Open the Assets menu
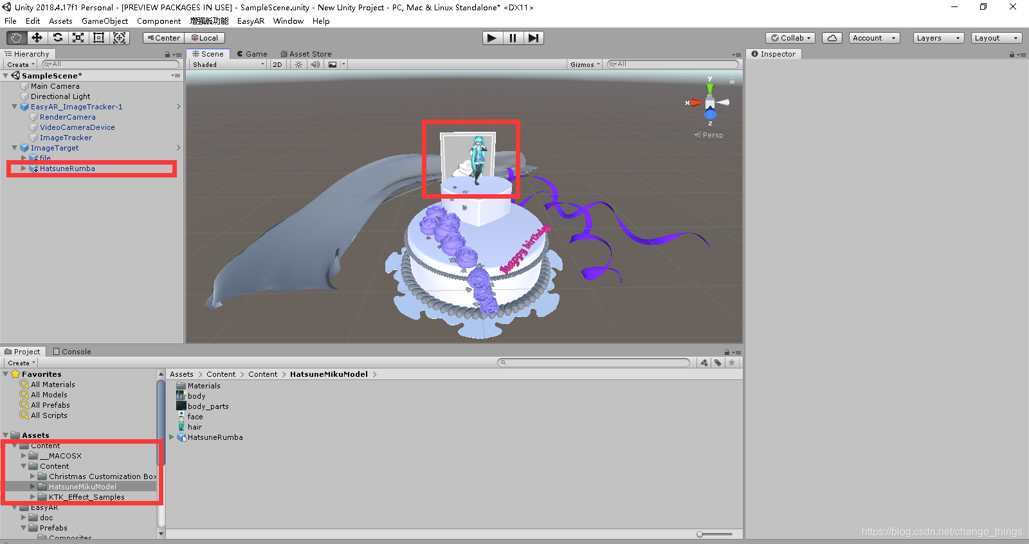Image resolution: width=1029 pixels, height=544 pixels. [60, 21]
